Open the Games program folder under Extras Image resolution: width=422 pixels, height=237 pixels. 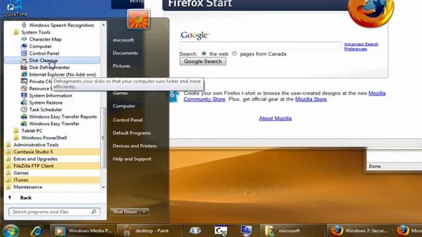pos(18,172)
